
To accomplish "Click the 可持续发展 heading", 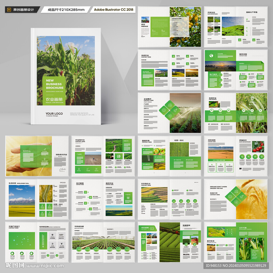I will (79, 227).
